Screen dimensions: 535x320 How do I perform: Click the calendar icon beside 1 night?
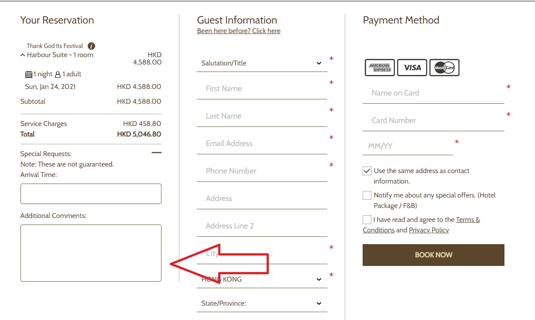(29, 75)
